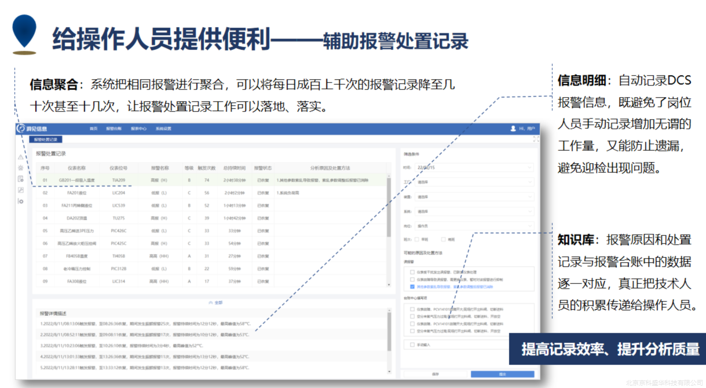Uncheck the 其他参数紊乱导致报警 option

point(412,286)
